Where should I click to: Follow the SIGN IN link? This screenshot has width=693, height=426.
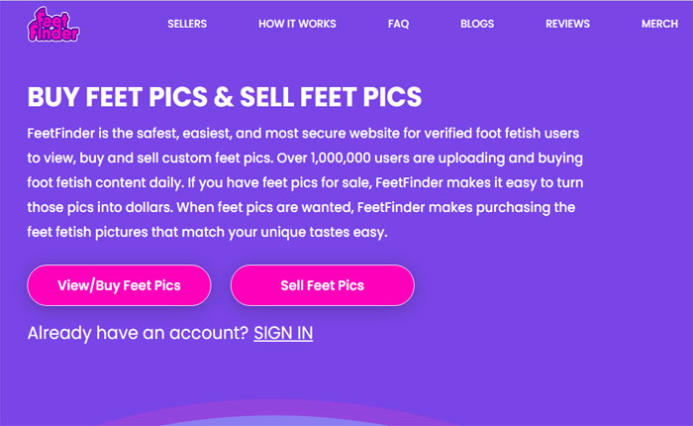[x=283, y=334]
